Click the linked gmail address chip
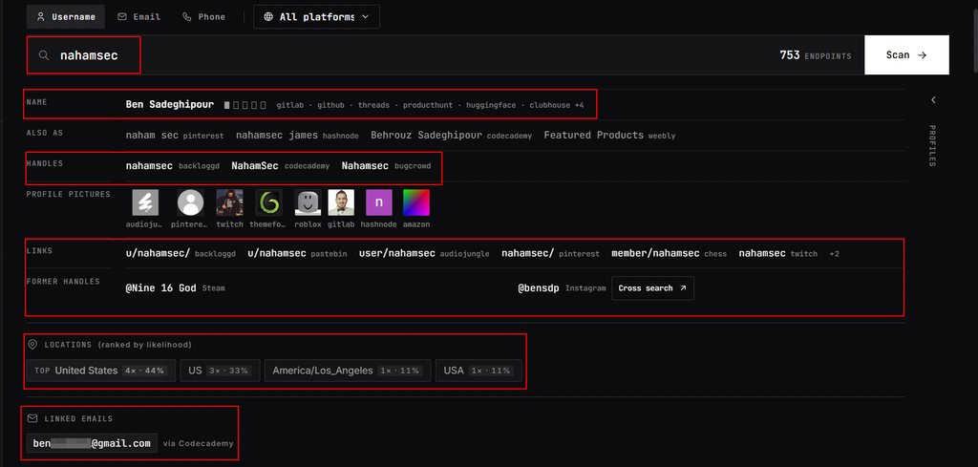The height and width of the screenshot is (467, 978). [92, 443]
